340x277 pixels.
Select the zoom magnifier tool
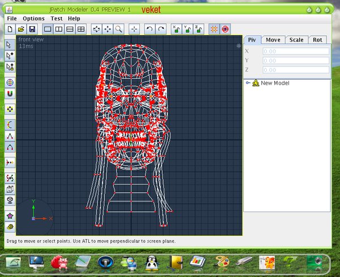coord(119,28)
